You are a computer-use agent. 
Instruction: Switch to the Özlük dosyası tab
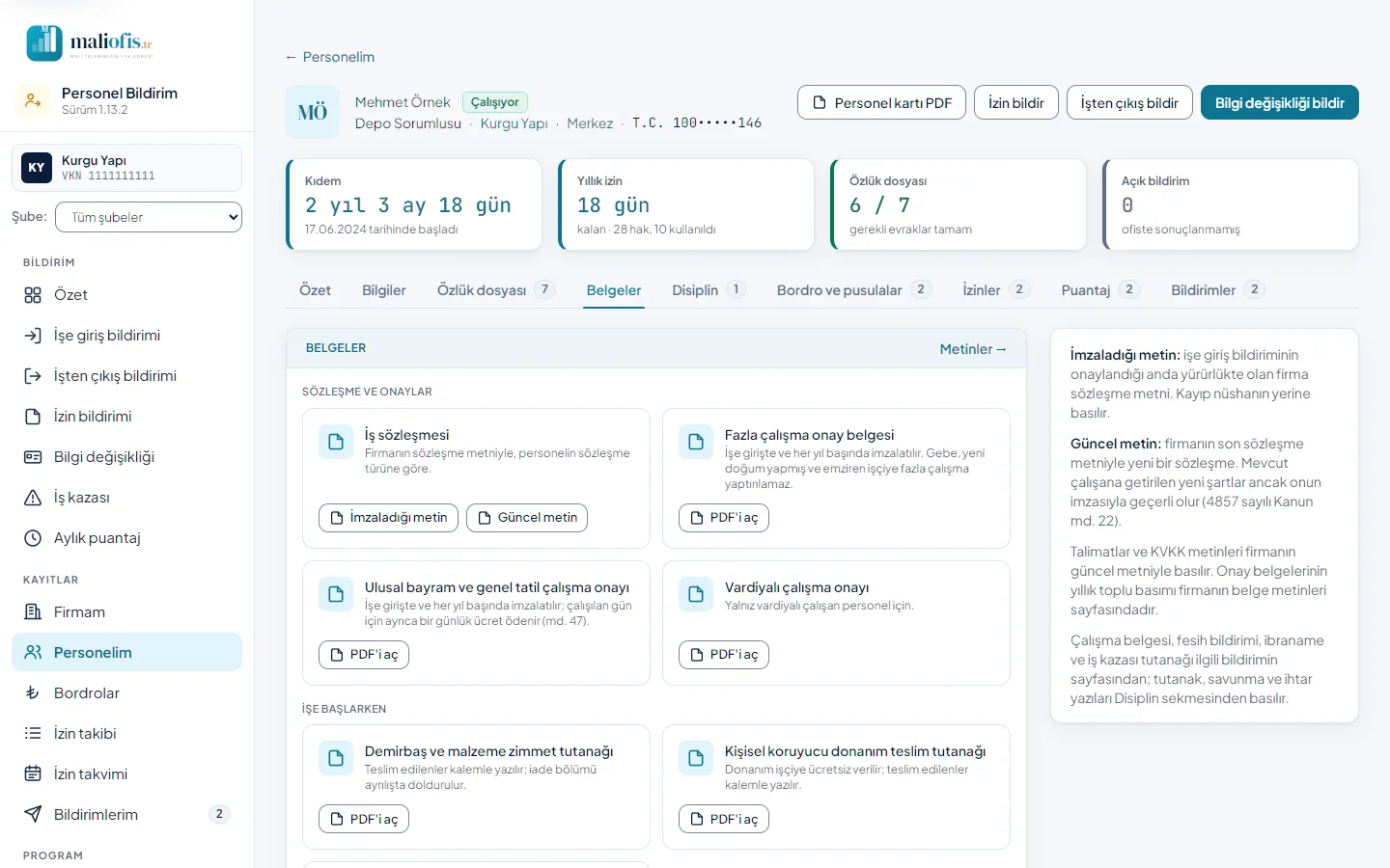(496, 290)
